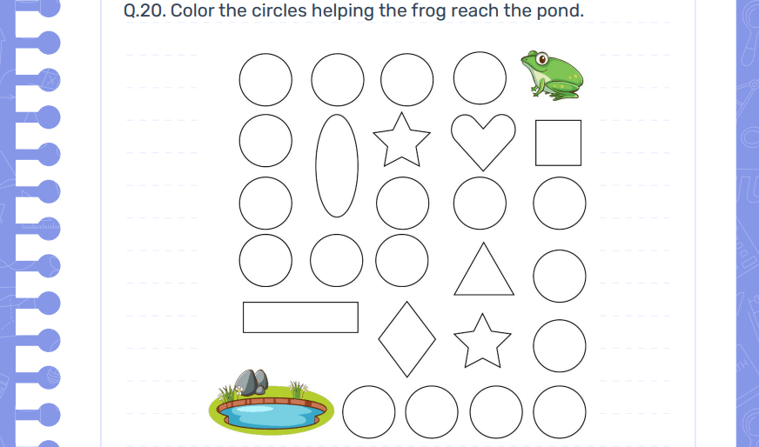Color the circle directly left of the oval's top
The width and height of the screenshot is (759, 447).
(265, 140)
